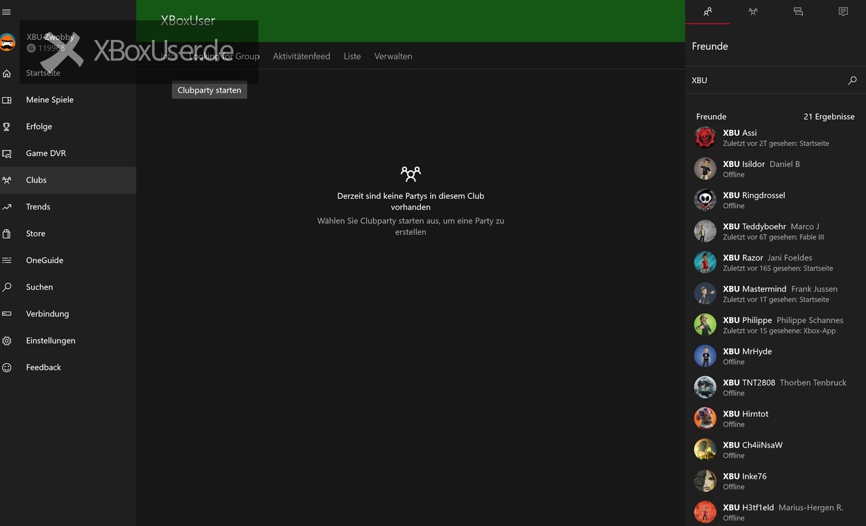
Task: Open Einstellungen in the sidebar
Action: [x=68, y=341]
